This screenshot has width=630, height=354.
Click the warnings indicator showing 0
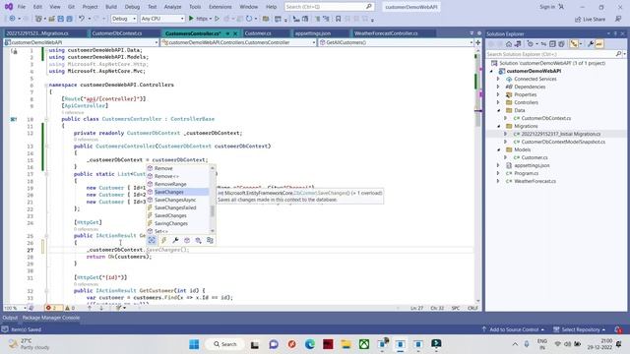[70, 308]
